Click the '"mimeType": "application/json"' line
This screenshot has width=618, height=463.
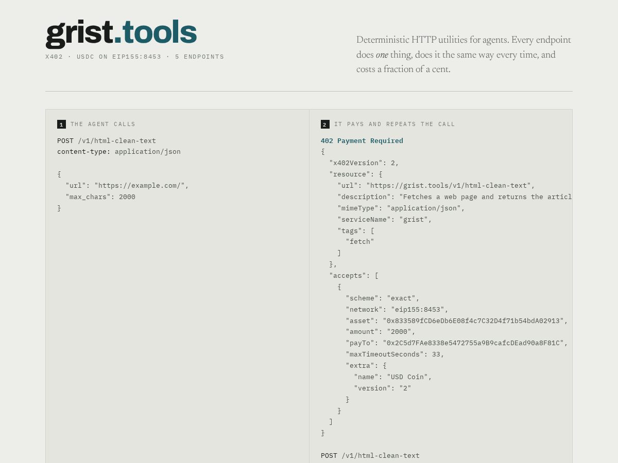pyautogui.click(x=401, y=208)
